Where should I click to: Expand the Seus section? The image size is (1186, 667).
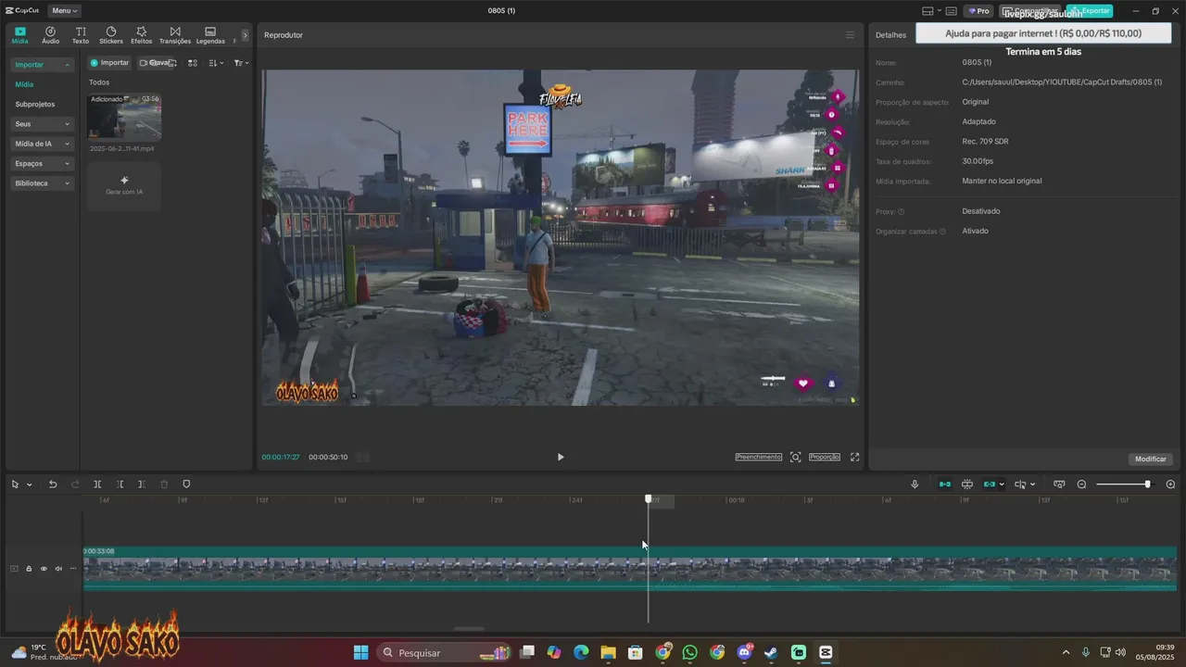point(43,124)
